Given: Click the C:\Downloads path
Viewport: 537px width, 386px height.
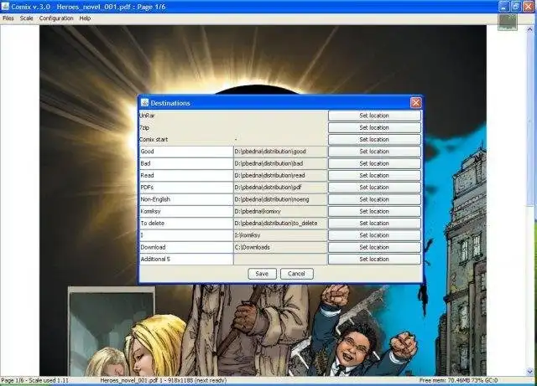Looking at the screenshot, I should pos(280,247).
